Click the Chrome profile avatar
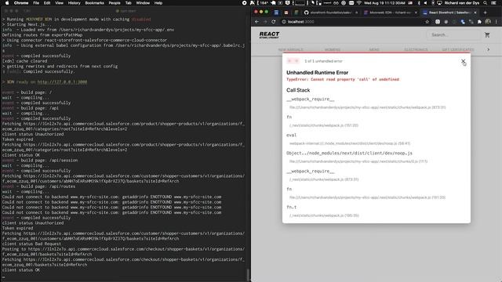 pyautogui.click(x=488, y=22)
